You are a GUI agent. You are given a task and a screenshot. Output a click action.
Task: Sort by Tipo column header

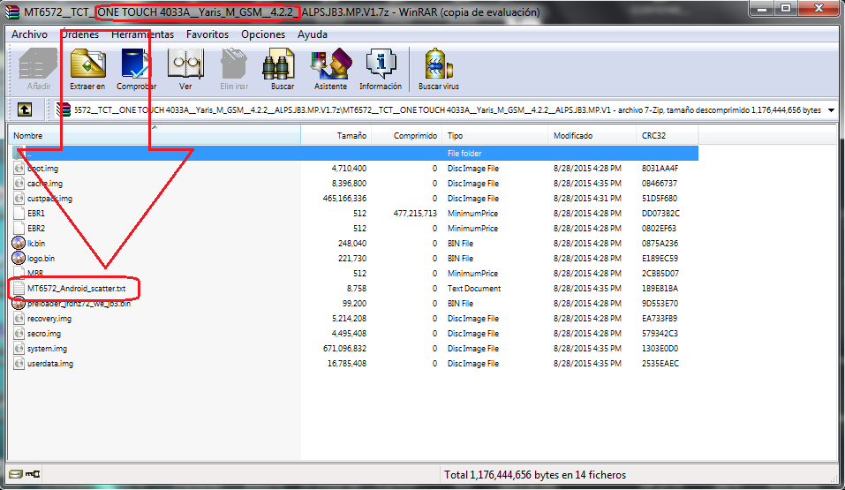[494, 135]
